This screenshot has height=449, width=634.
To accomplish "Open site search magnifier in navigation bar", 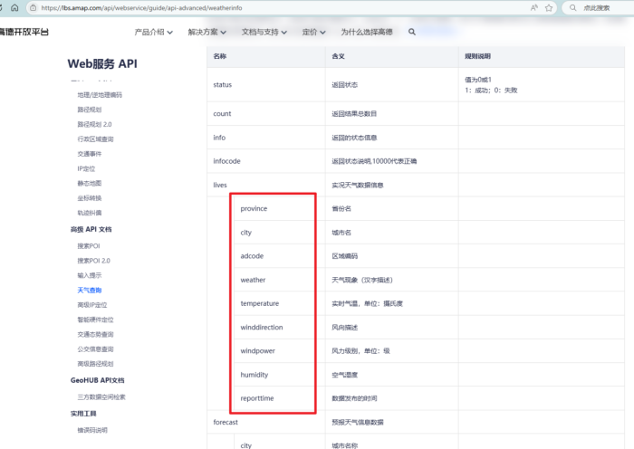I will pos(411,32).
